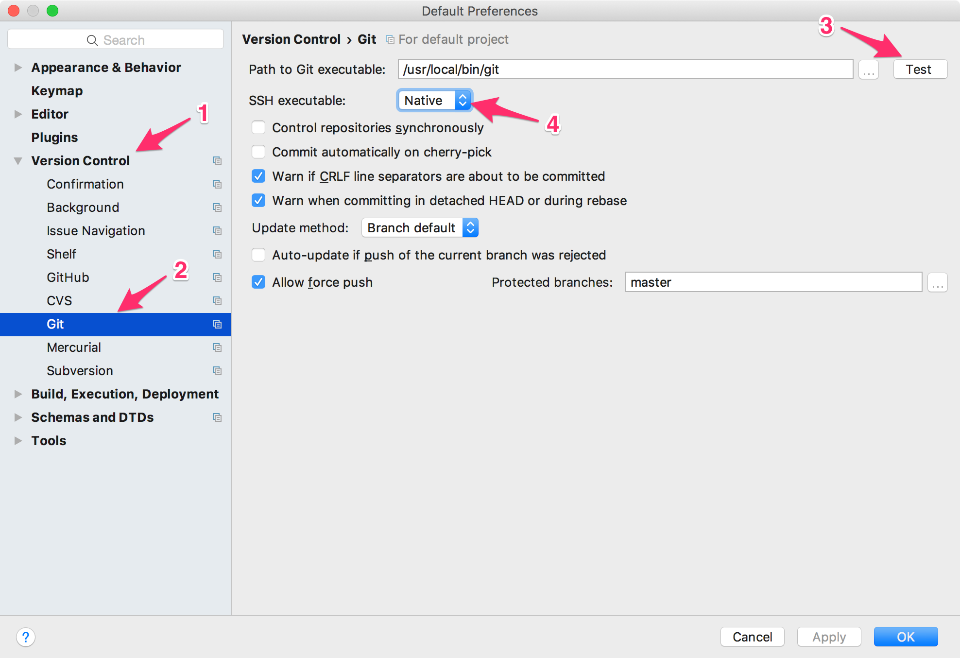Select the Git settings item
This screenshot has width=960, height=658.
[116, 324]
